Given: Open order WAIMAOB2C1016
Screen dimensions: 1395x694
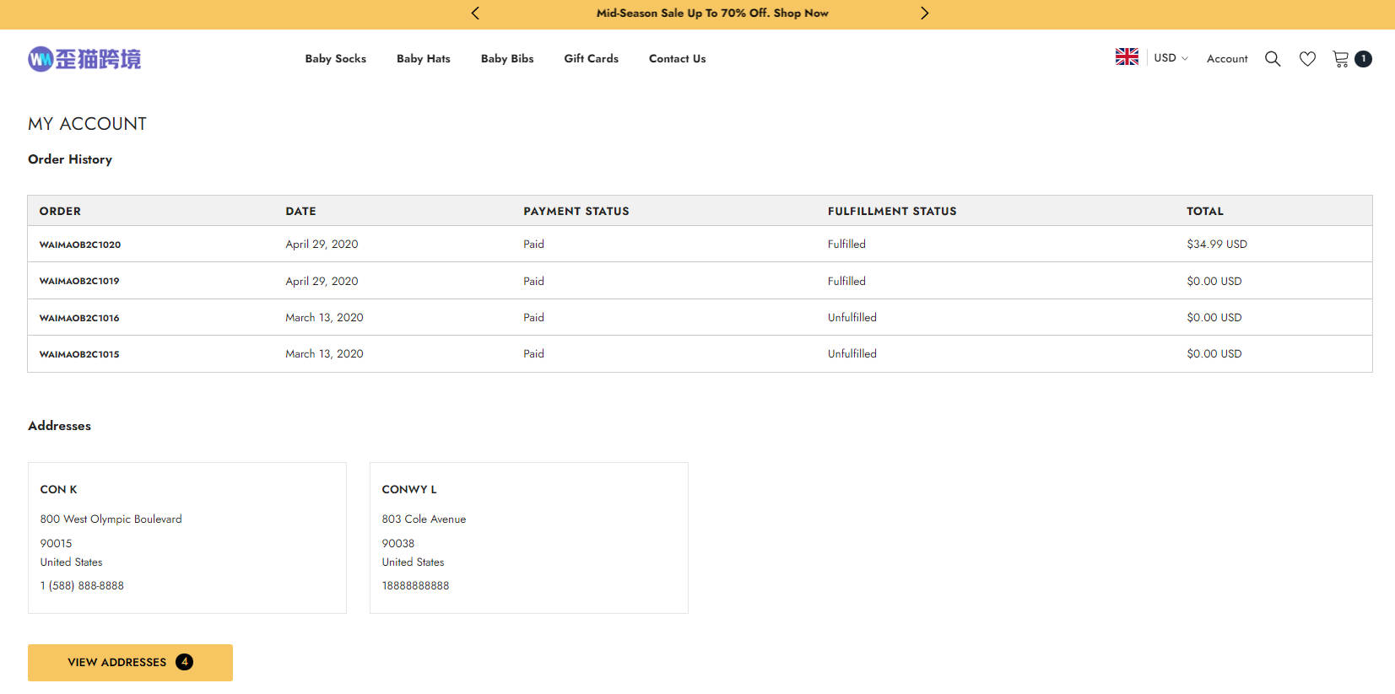Looking at the screenshot, I should (x=79, y=318).
